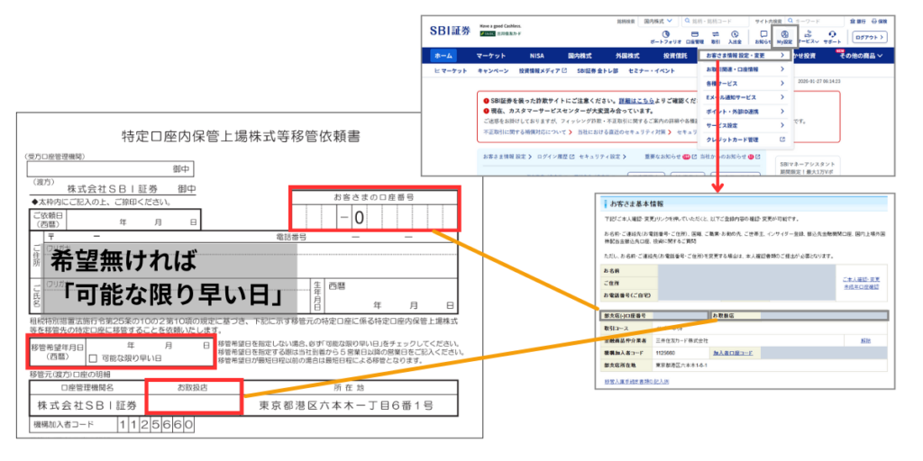
Task: Select the 投資信託 navigation tab
Action: pos(675,56)
